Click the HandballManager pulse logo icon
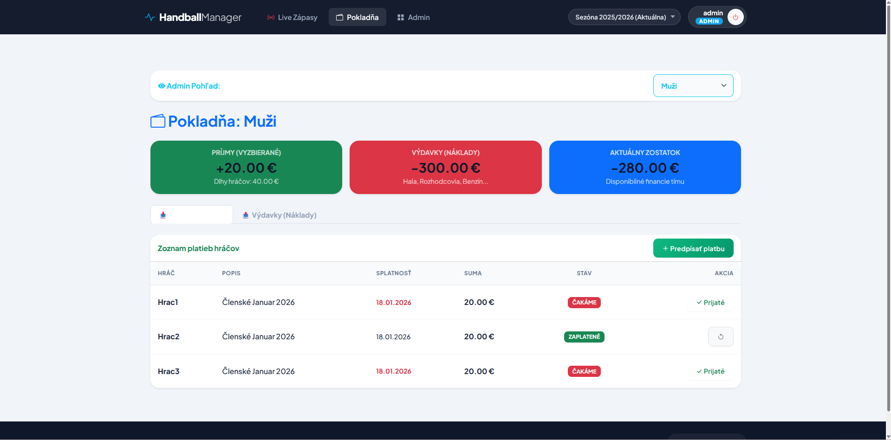This screenshot has height=440, width=891. tap(150, 17)
